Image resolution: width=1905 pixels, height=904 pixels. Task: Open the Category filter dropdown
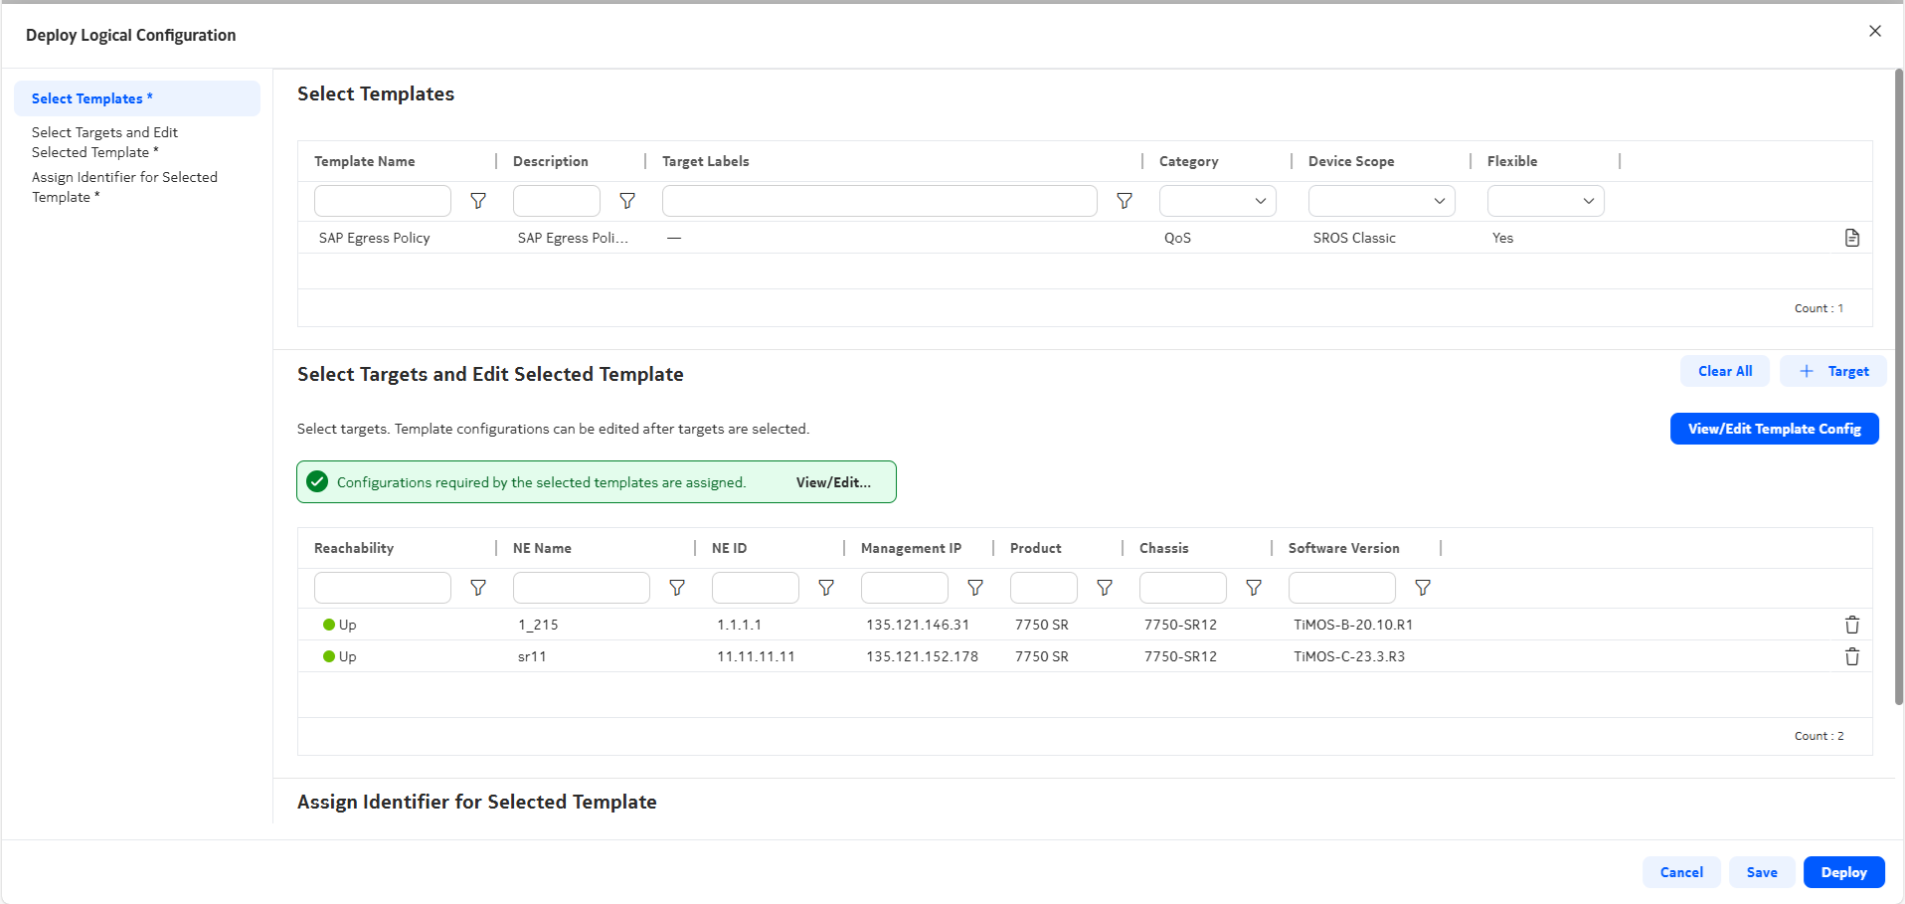point(1217,201)
